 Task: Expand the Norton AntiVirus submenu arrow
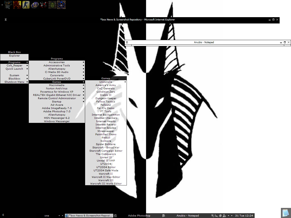tap(84, 89)
